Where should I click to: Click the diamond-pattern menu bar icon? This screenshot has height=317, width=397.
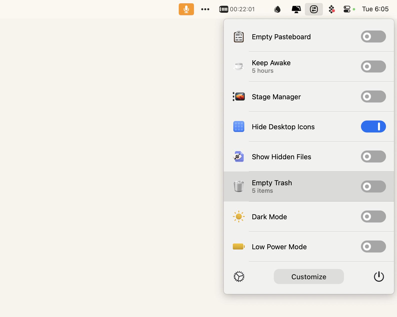332,9
